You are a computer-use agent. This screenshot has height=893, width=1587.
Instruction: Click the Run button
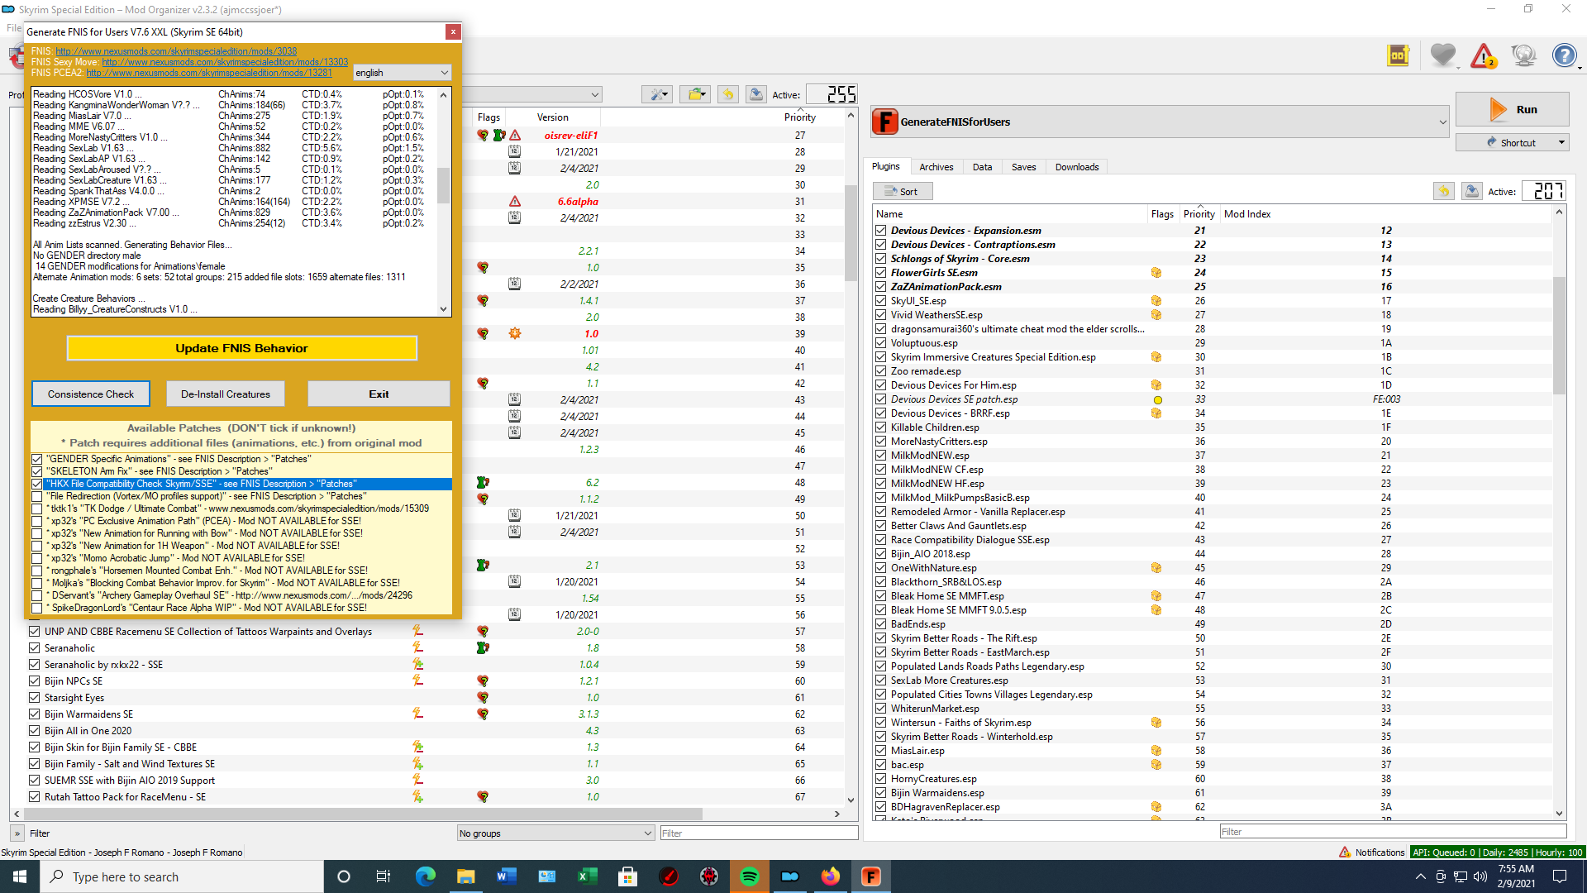pyautogui.click(x=1512, y=109)
